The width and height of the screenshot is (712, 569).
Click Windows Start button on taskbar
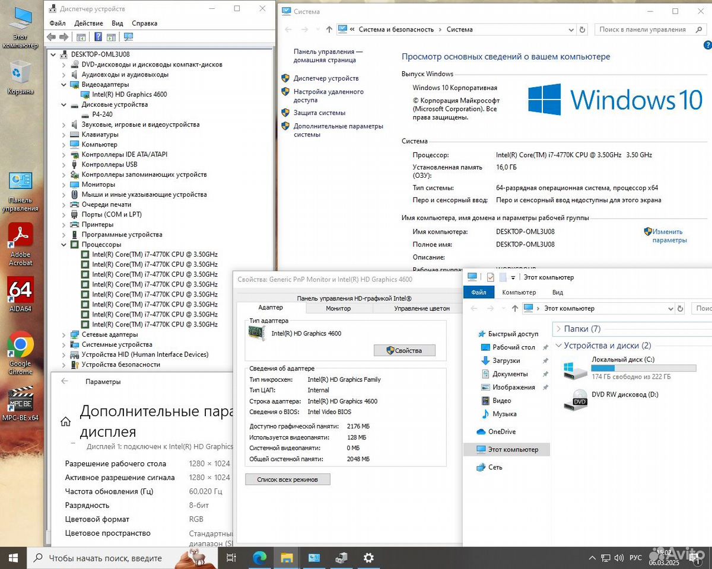tap(13, 558)
